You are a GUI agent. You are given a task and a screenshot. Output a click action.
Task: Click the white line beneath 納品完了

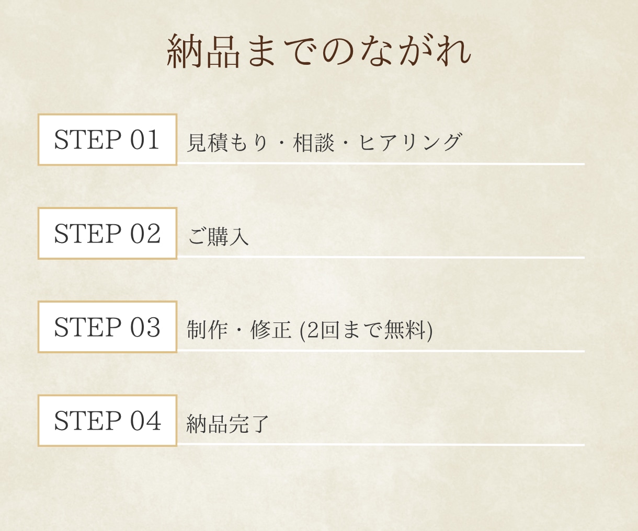coord(381,445)
